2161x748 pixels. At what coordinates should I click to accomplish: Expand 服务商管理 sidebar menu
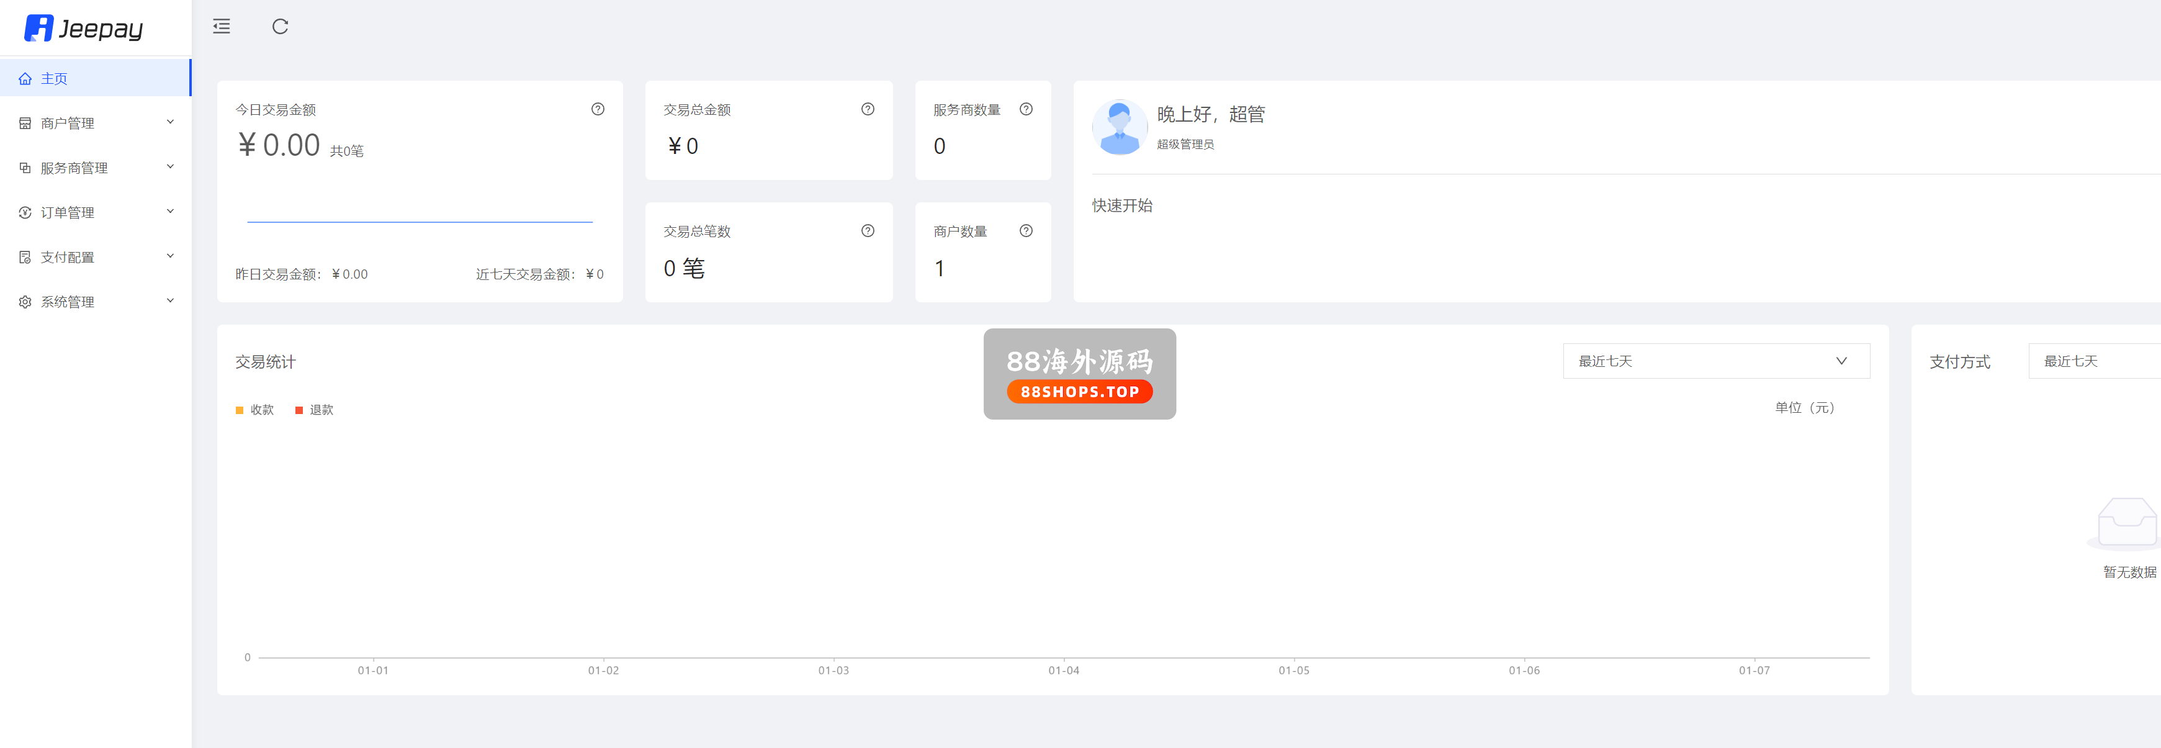click(96, 168)
